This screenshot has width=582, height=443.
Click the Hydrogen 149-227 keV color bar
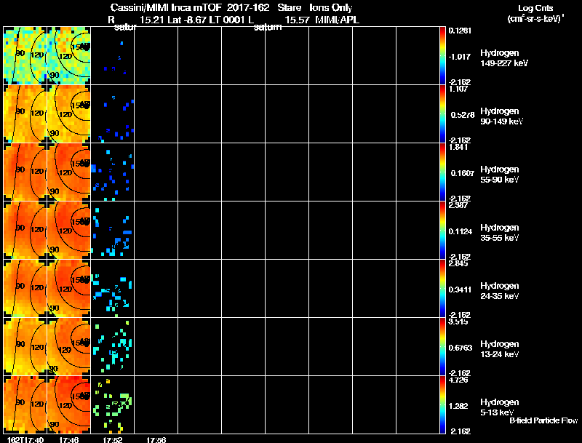pos(442,56)
